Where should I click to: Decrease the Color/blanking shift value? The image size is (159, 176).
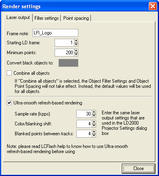click(x=94, y=125)
